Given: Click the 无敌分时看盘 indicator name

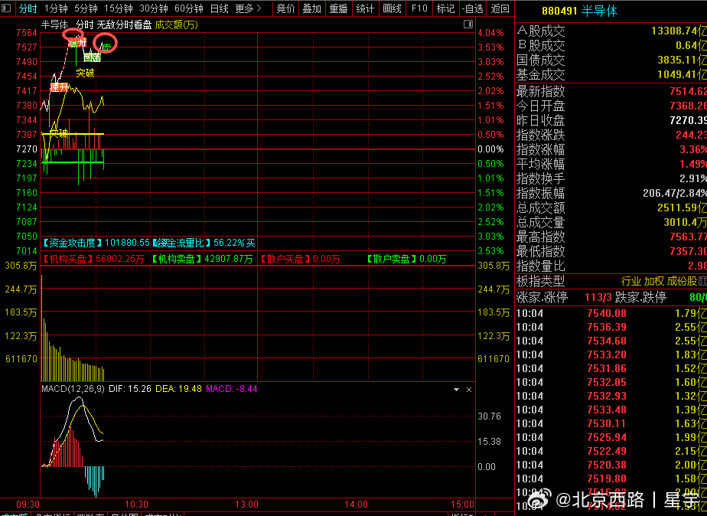Looking at the screenshot, I should tap(124, 24).
